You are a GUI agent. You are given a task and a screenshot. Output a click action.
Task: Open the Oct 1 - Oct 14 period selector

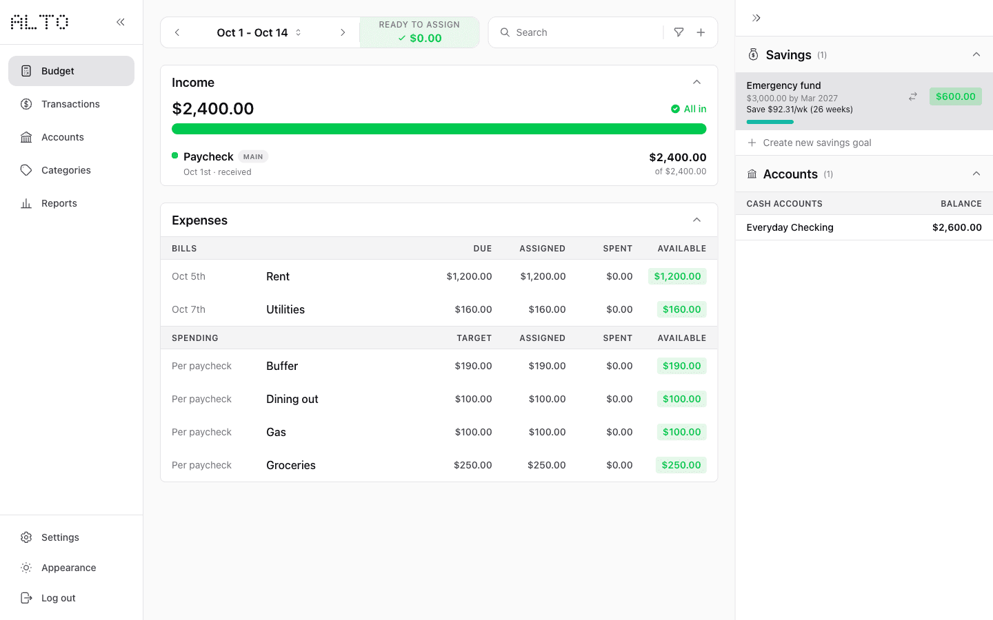pyautogui.click(x=259, y=32)
